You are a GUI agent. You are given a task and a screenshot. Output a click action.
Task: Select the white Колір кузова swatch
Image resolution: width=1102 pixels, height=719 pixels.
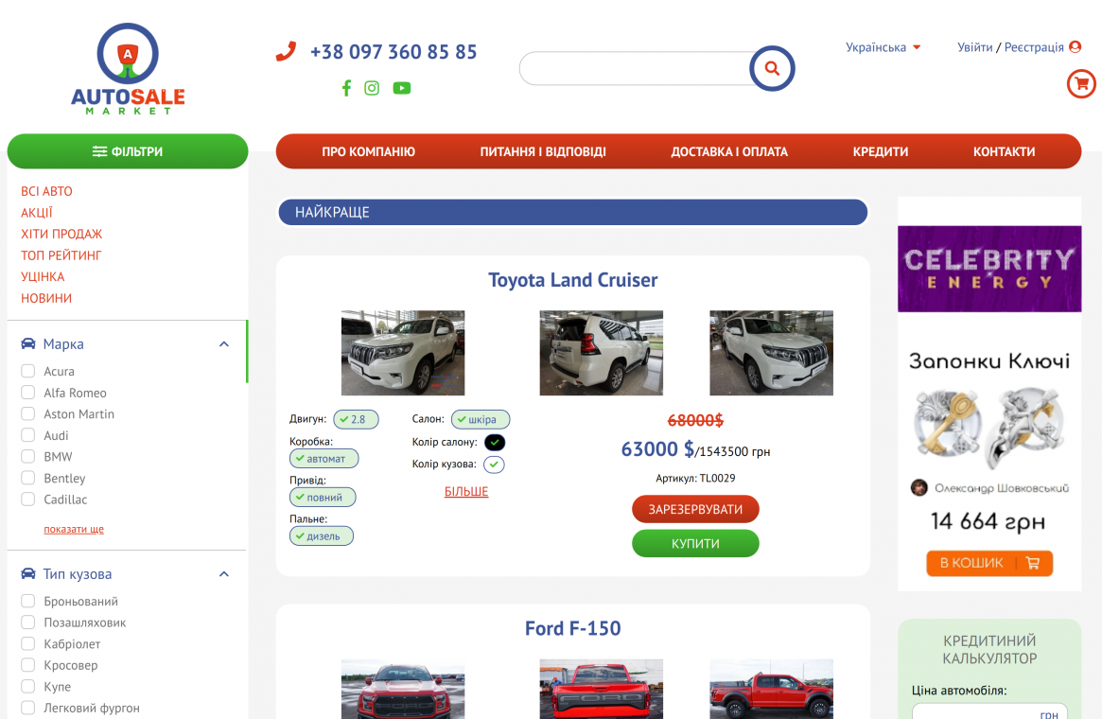coord(494,464)
